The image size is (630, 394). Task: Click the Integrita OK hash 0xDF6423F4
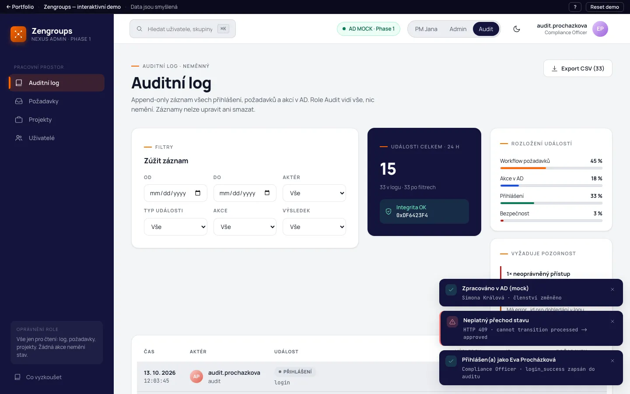pyautogui.click(x=412, y=215)
